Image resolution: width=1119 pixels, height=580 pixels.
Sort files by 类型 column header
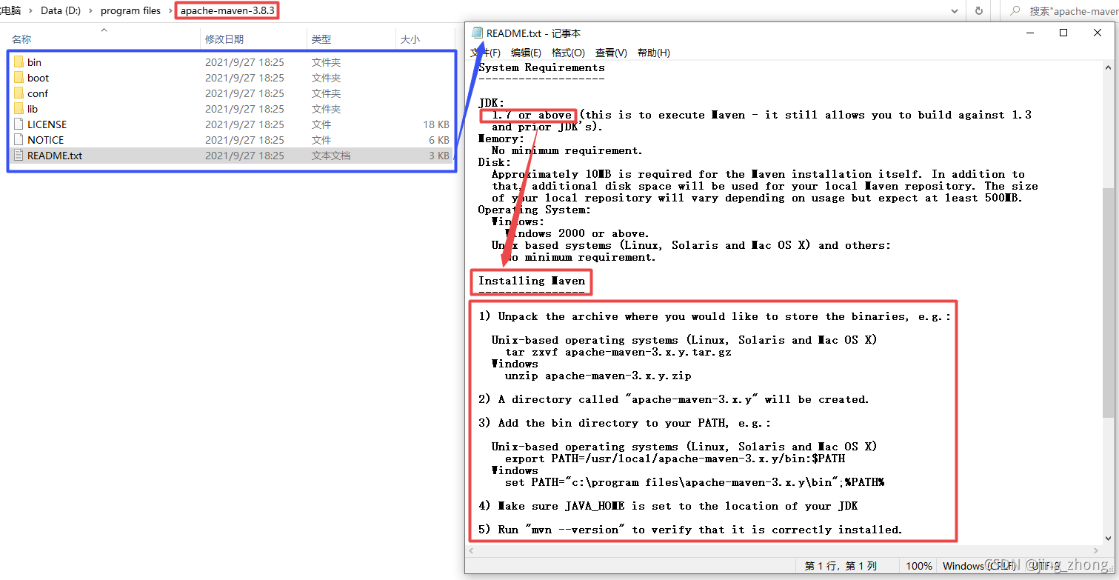321,39
